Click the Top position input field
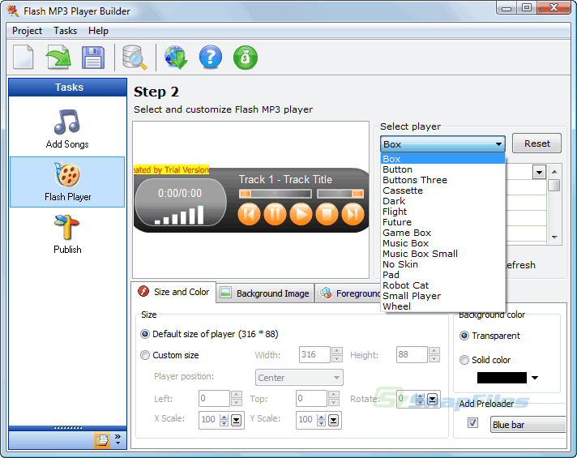 pos(311,399)
